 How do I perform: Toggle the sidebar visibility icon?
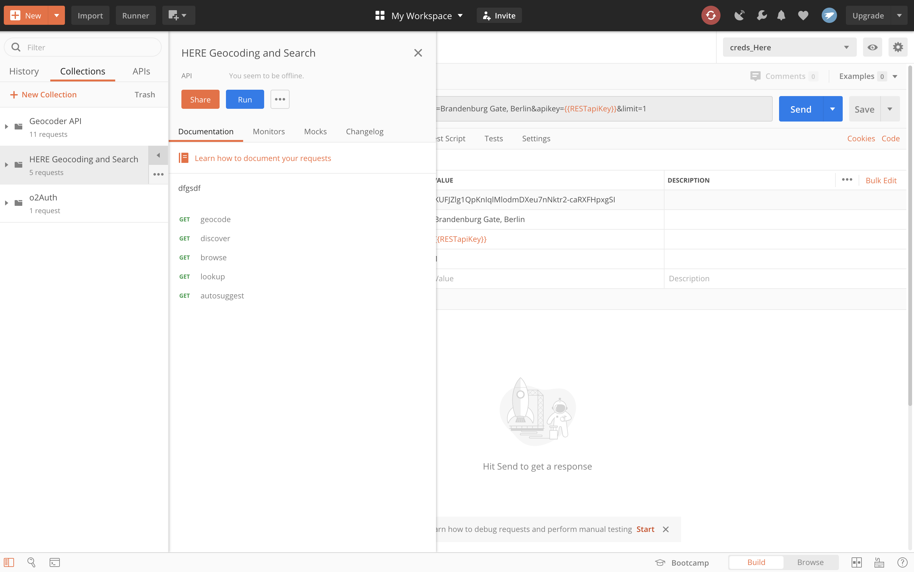[x=9, y=562]
